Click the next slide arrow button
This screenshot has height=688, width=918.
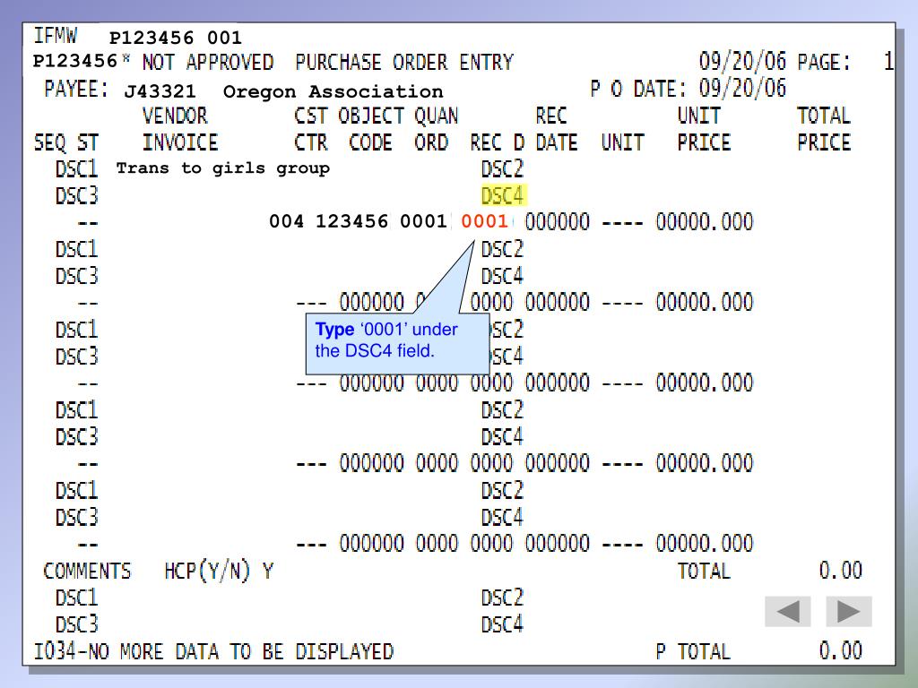click(x=848, y=612)
